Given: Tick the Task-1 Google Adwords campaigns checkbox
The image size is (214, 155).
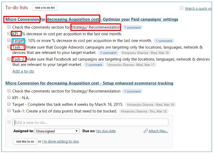Looking at the screenshot, I should 9,47.
